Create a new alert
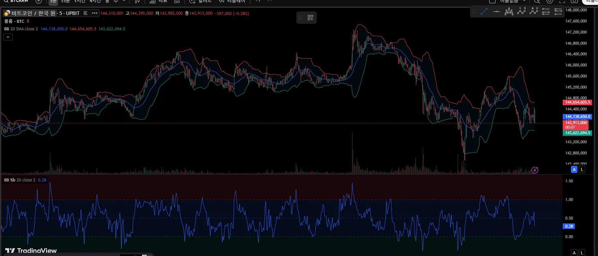598x256 pixels. (200, 1)
